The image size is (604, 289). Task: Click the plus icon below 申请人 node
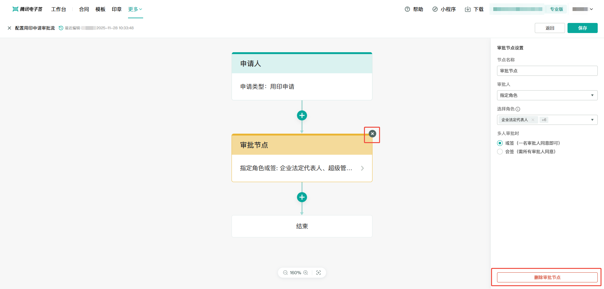pos(302,115)
